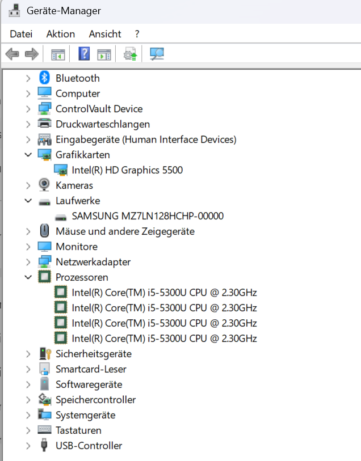
Task: Collapse the Prozessoren node
Action: [x=28, y=277]
